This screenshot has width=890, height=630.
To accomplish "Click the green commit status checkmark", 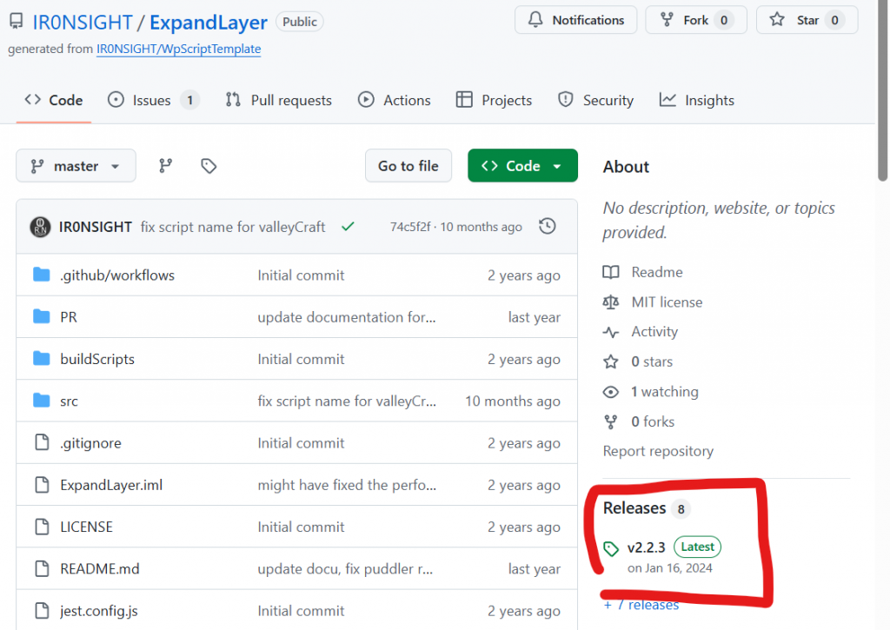I will (348, 227).
